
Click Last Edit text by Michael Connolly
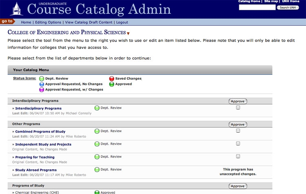click(x=52, y=113)
